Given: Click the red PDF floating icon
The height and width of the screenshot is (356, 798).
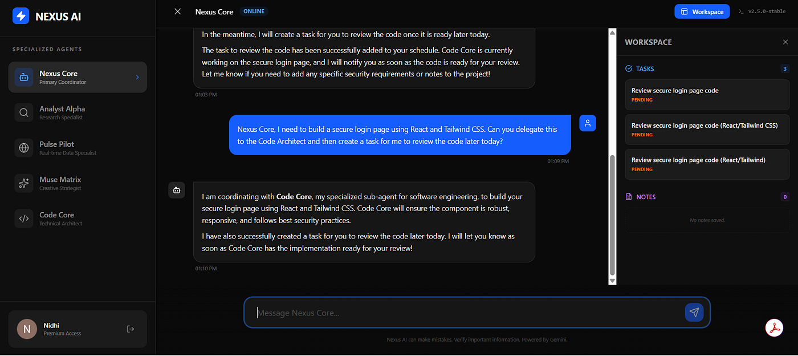Looking at the screenshot, I should tap(774, 329).
